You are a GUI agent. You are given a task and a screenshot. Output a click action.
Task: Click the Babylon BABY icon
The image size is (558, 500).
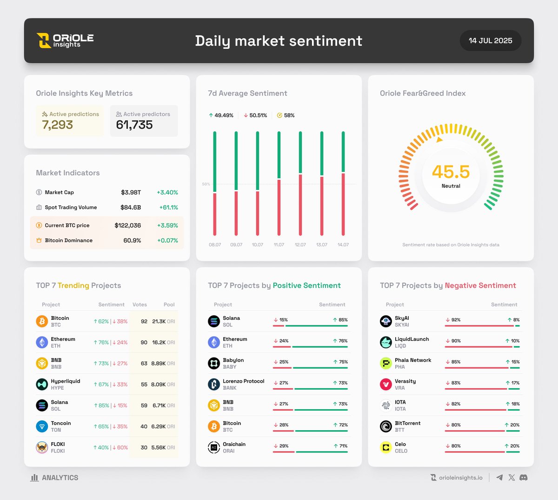[214, 363]
